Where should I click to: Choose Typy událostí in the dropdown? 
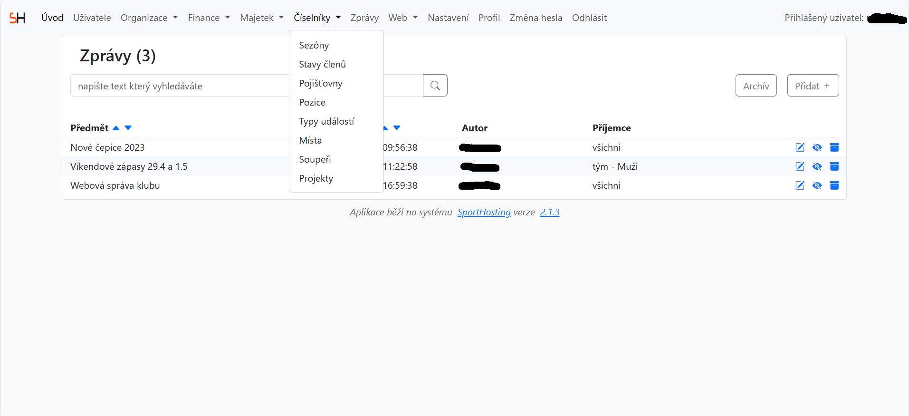(326, 121)
